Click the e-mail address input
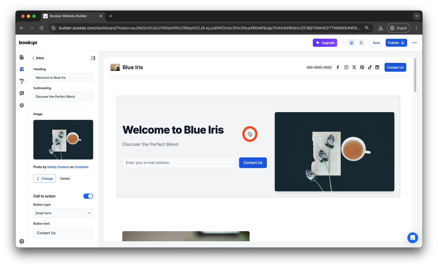This screenshot has height=268, width=438. click(x=179, y=163)
